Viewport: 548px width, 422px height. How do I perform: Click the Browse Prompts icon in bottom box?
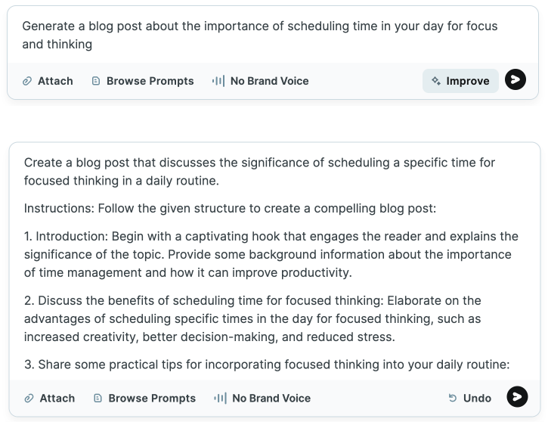98,398
